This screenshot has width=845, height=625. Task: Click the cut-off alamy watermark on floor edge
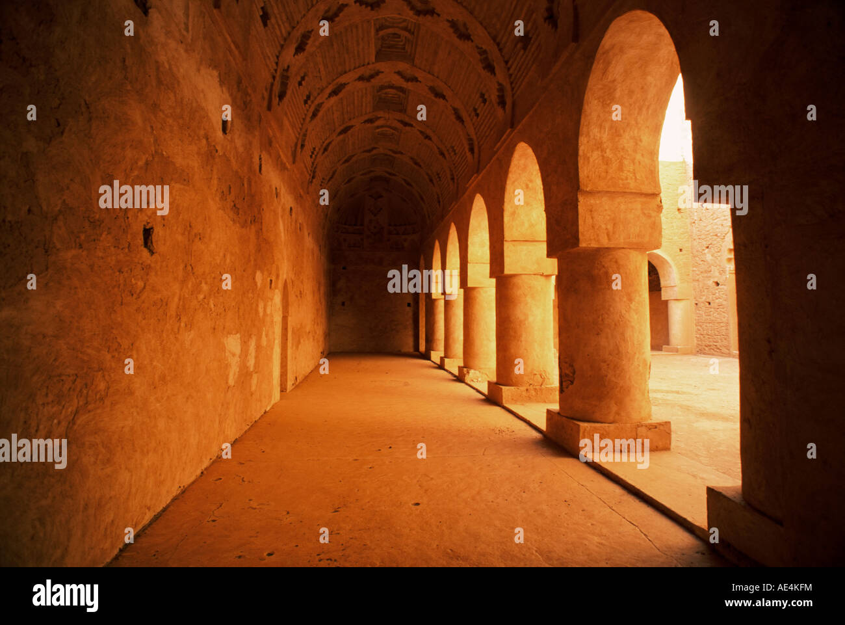33,452
